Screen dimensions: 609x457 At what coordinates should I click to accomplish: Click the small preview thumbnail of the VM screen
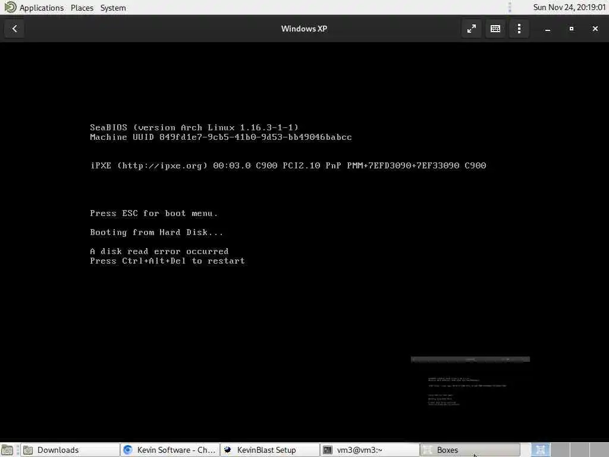(x=470, y=381)
